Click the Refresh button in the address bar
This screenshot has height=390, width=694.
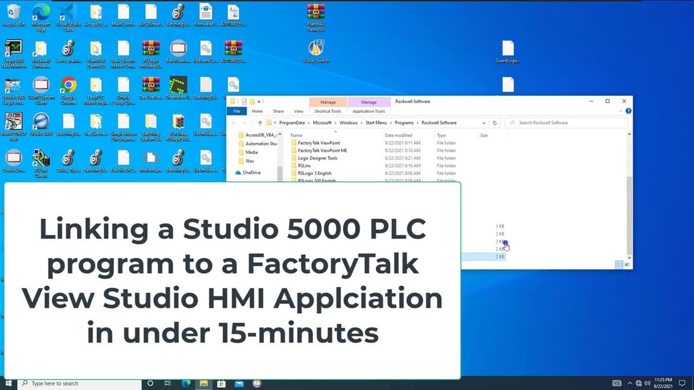click(494, 123)
